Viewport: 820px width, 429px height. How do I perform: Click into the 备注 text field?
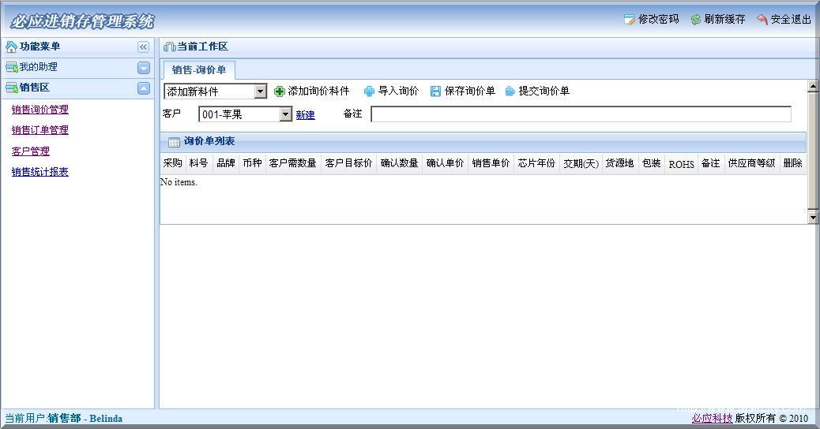tap(581, 115)
